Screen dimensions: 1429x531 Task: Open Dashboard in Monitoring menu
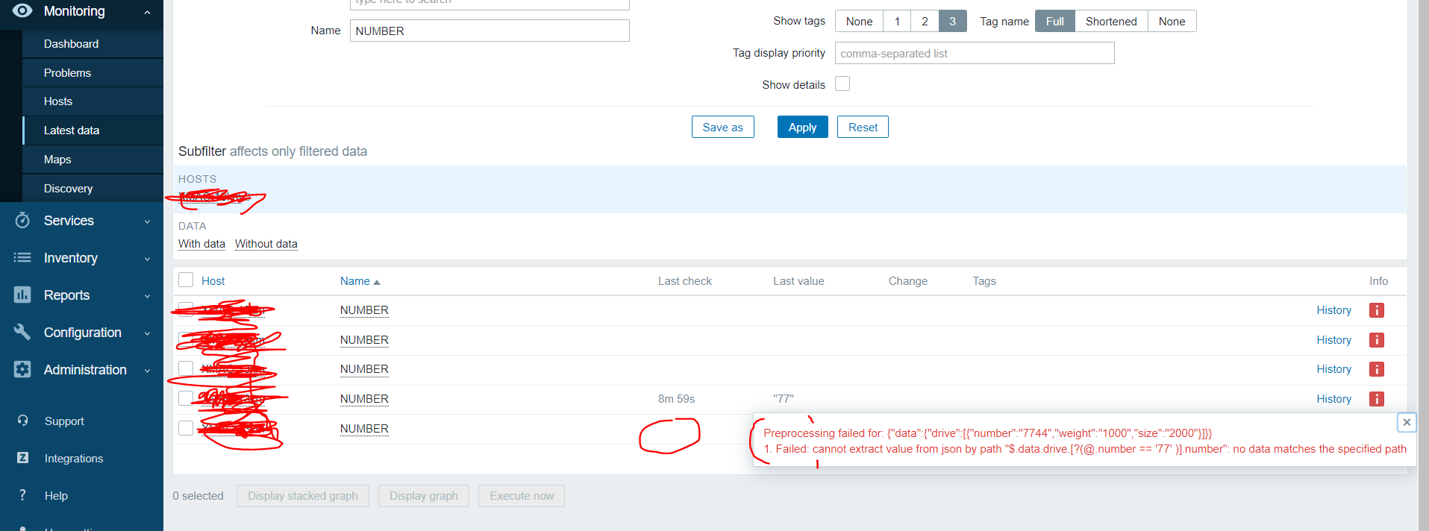coord(93,44)
